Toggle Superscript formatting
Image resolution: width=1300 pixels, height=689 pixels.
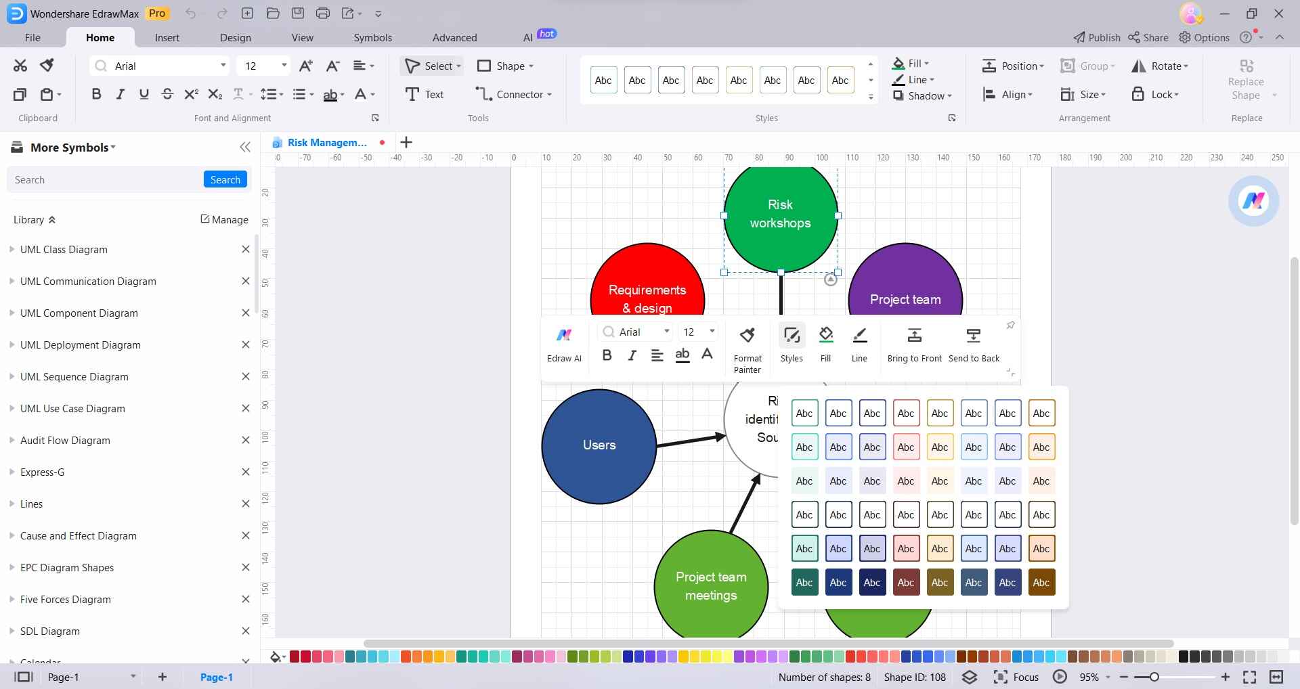tap(191, 94)
